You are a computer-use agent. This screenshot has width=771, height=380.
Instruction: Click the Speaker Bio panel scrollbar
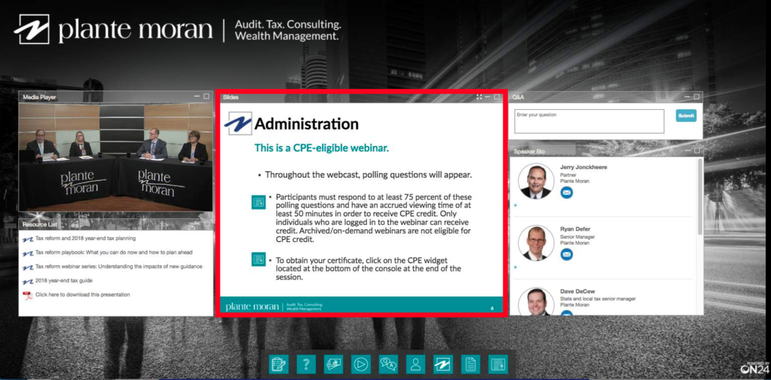click(700, 198)
